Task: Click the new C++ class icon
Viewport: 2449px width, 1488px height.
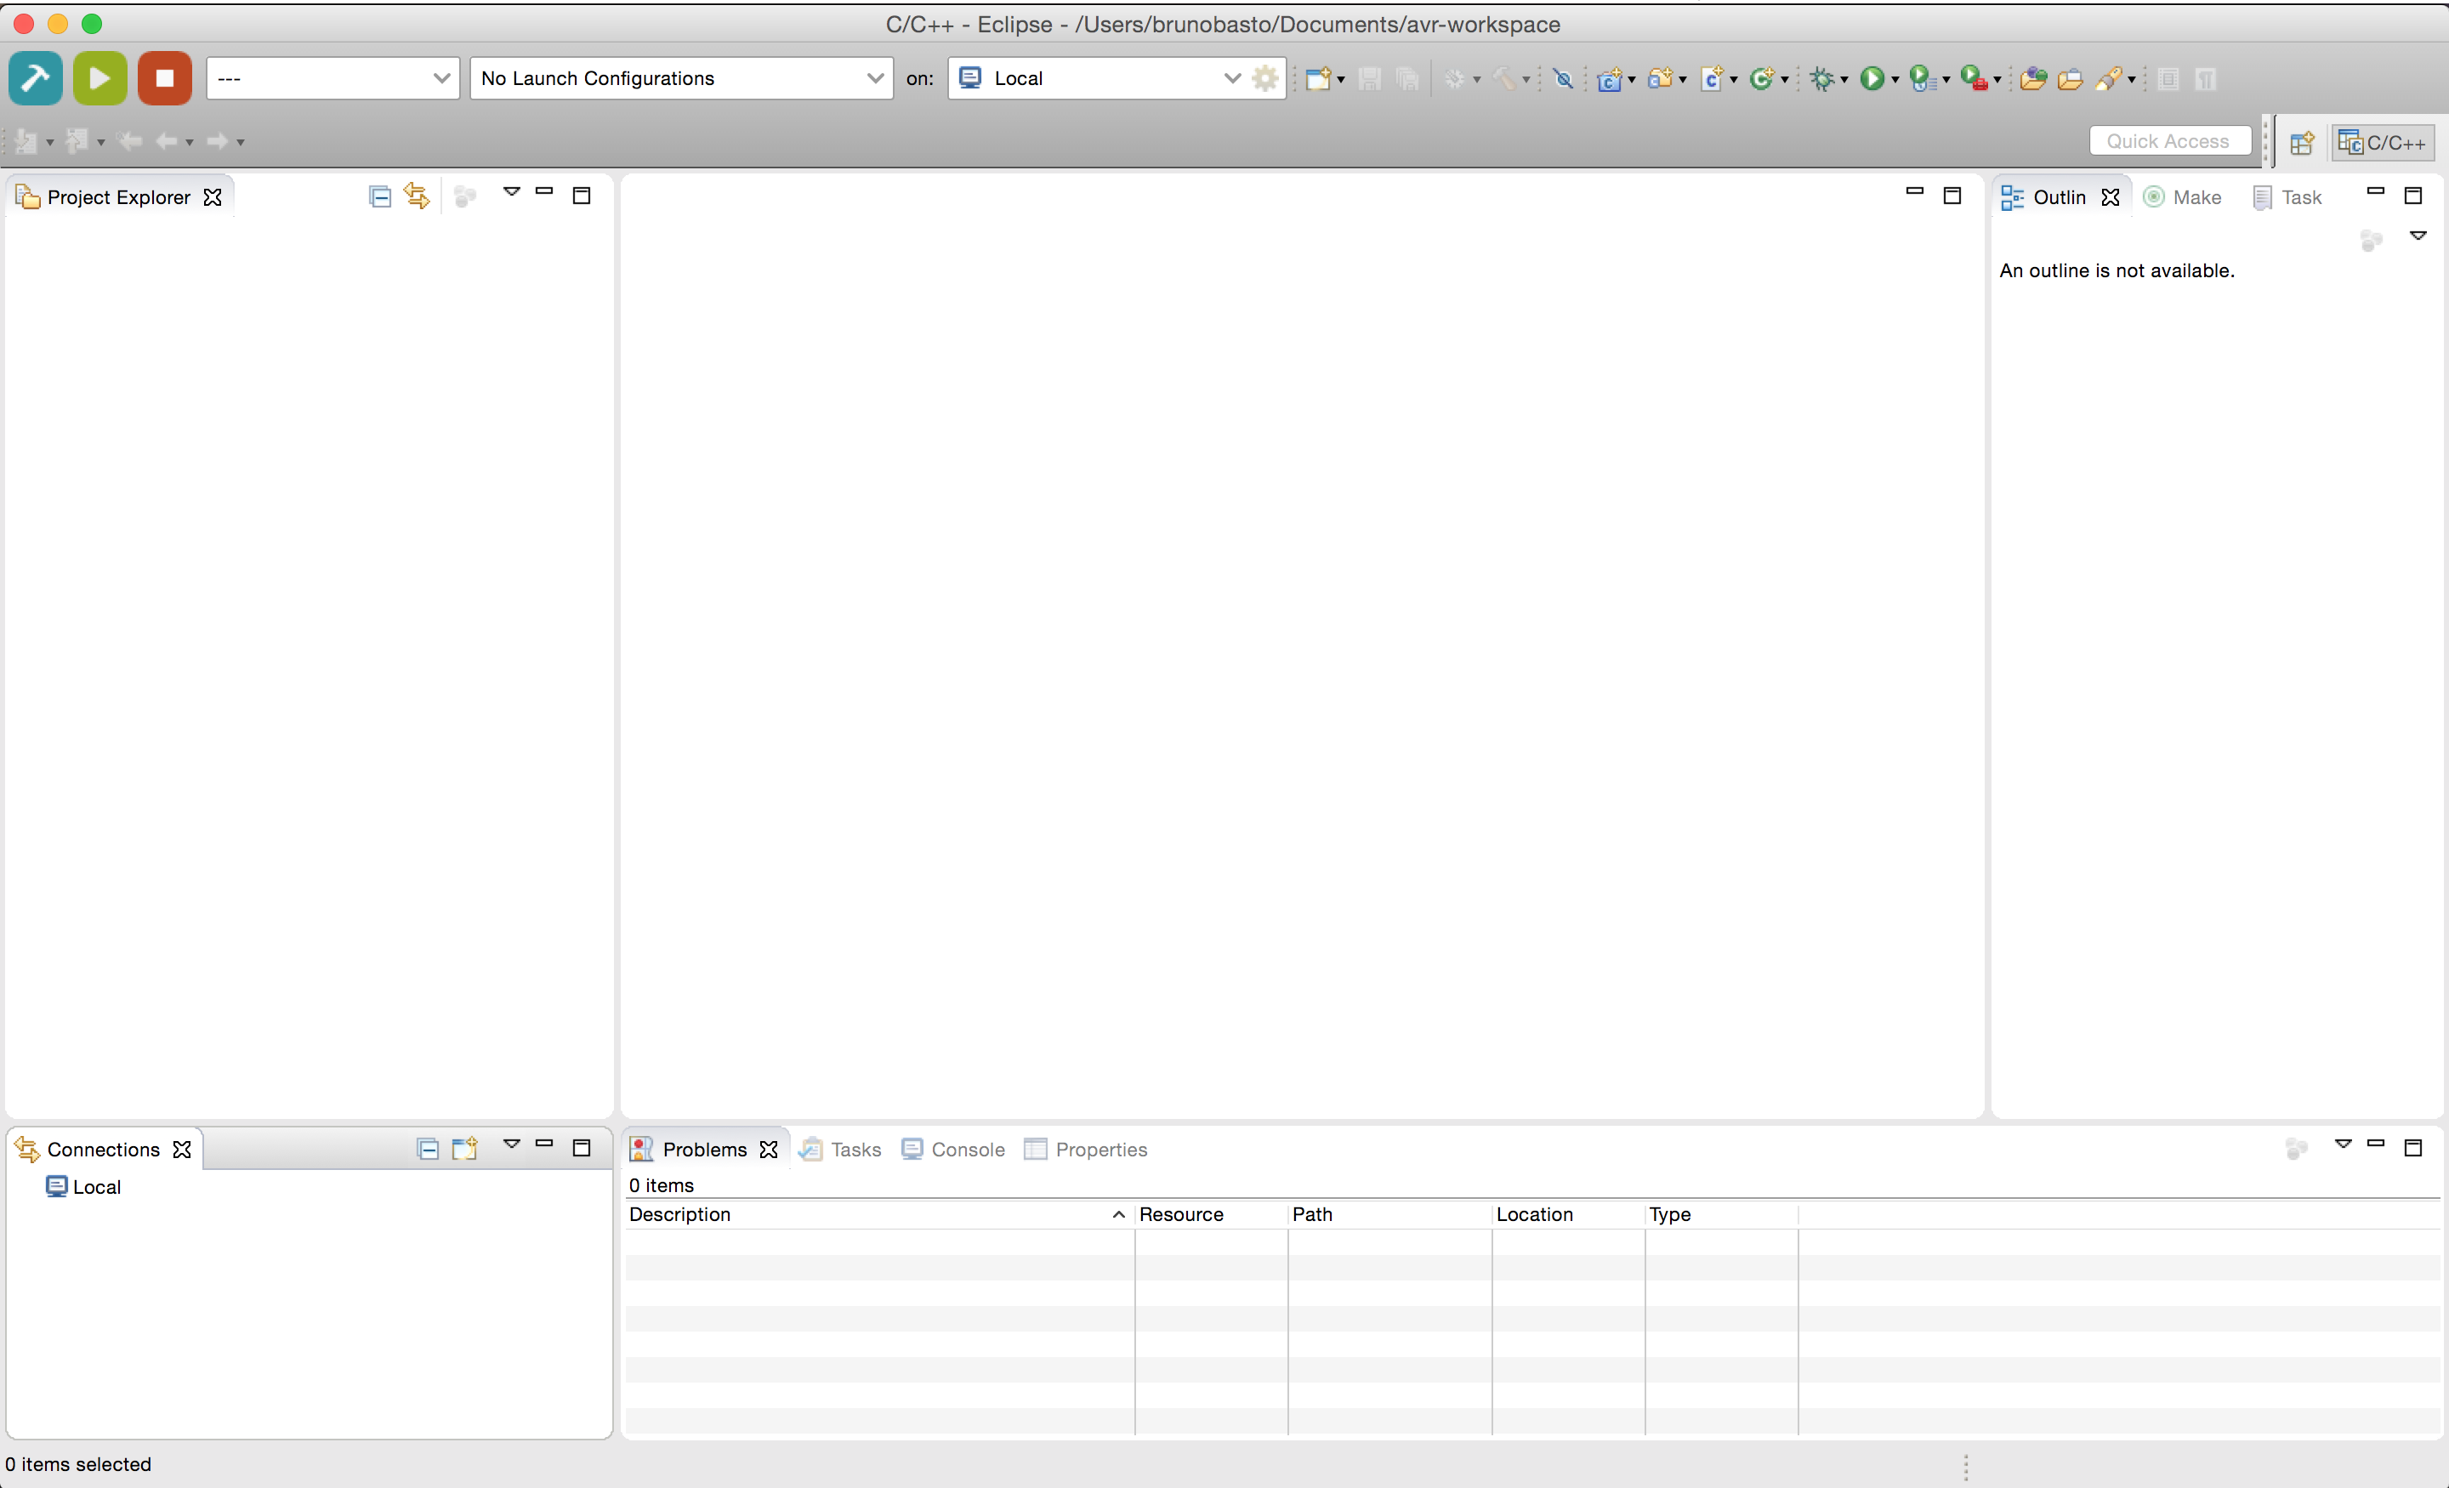Action: pyautogui.click(x=1762, y=78)
